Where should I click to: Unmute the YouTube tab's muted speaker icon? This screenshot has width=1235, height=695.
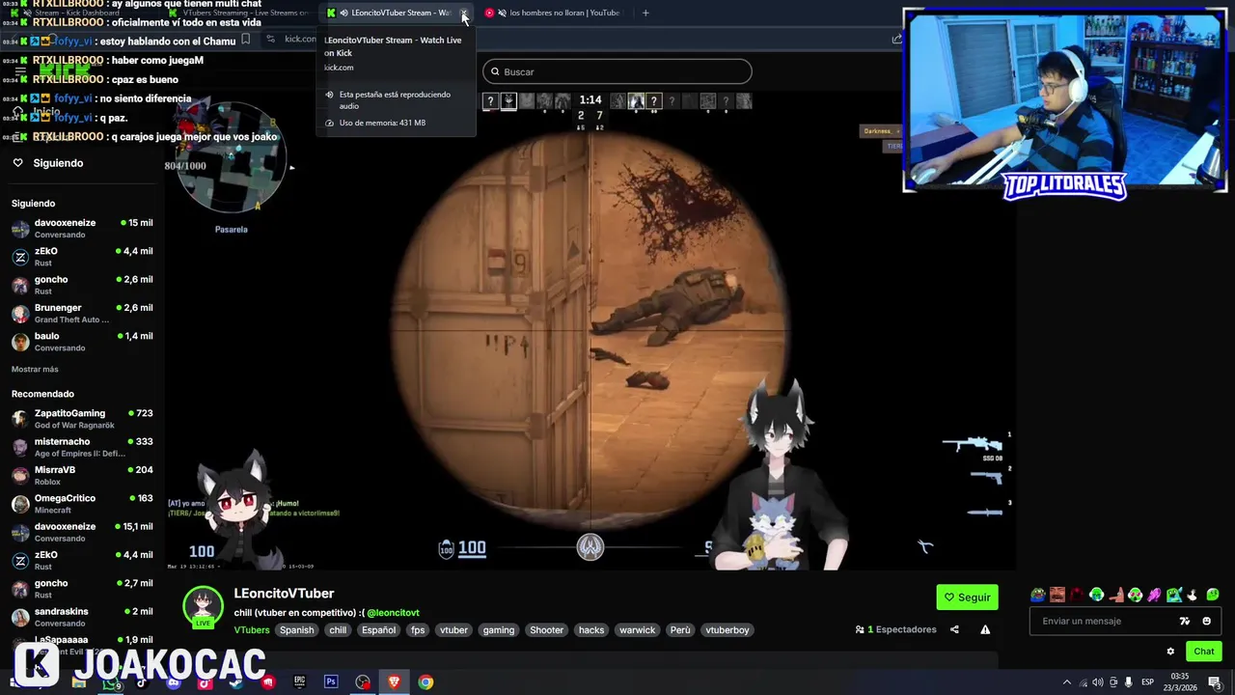pyautogui.click(x=502, y=13)
